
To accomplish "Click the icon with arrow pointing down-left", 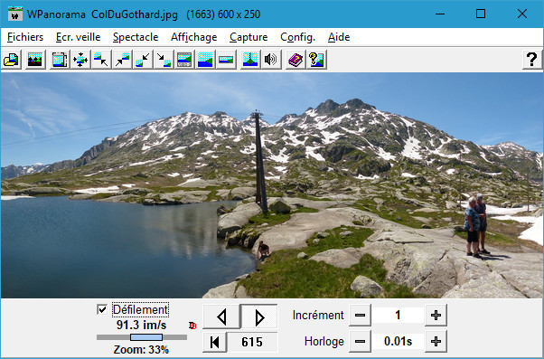I will (x=143, y=60).
